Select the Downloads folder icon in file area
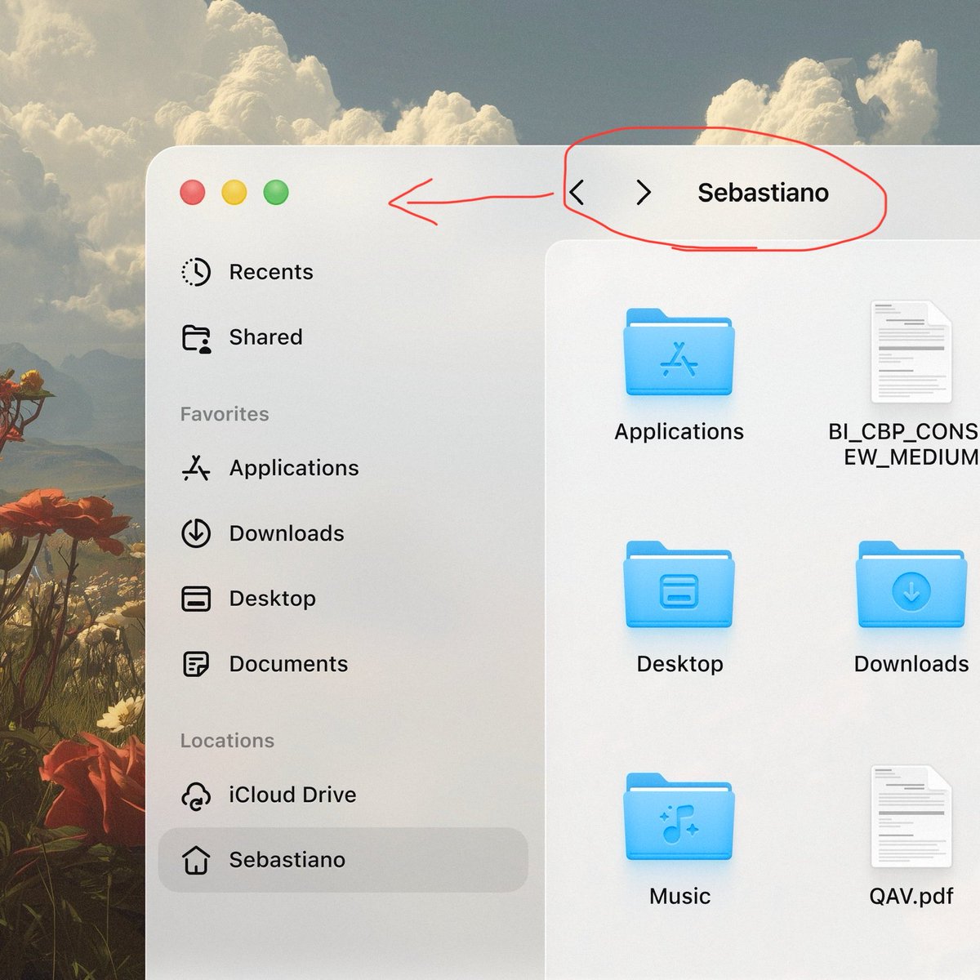 point(911,585)
